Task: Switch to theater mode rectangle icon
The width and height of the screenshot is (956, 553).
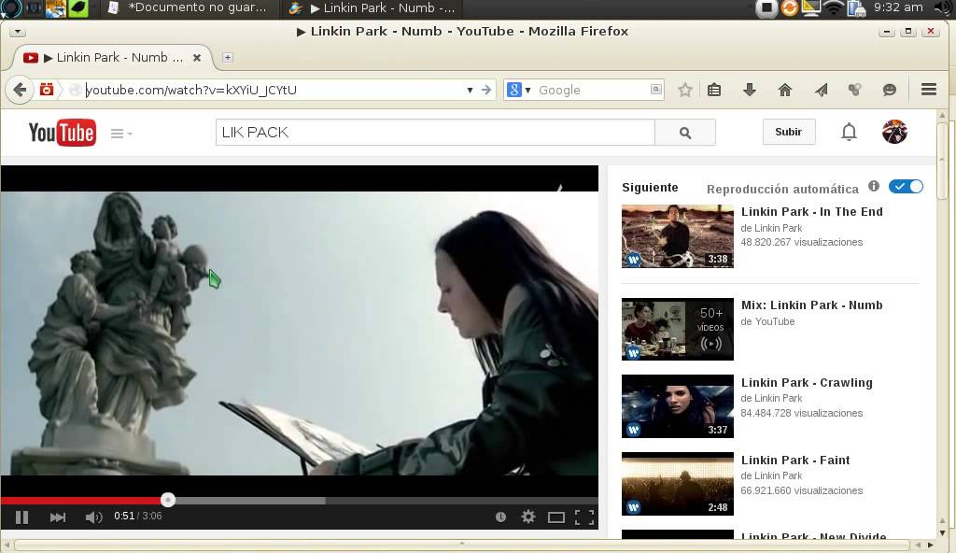Action: pyautogui.click(x=556, y=518)
